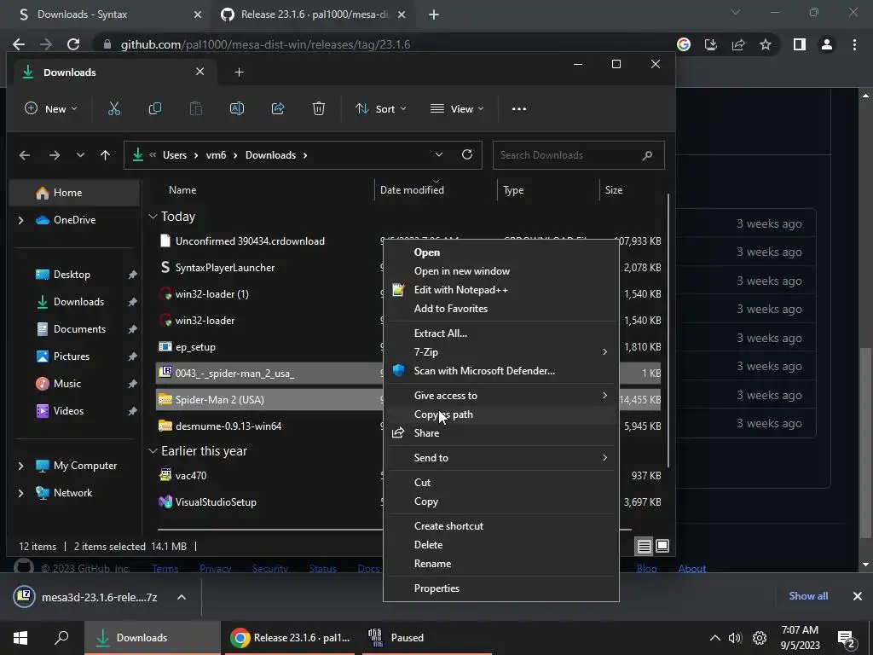This screenshot has height=655, width=873.
Task: Click Paused app in taskbar
Action: [427, 638]
